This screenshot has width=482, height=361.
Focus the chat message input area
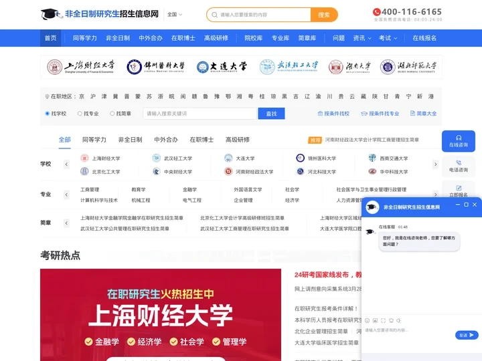[409, 335]
